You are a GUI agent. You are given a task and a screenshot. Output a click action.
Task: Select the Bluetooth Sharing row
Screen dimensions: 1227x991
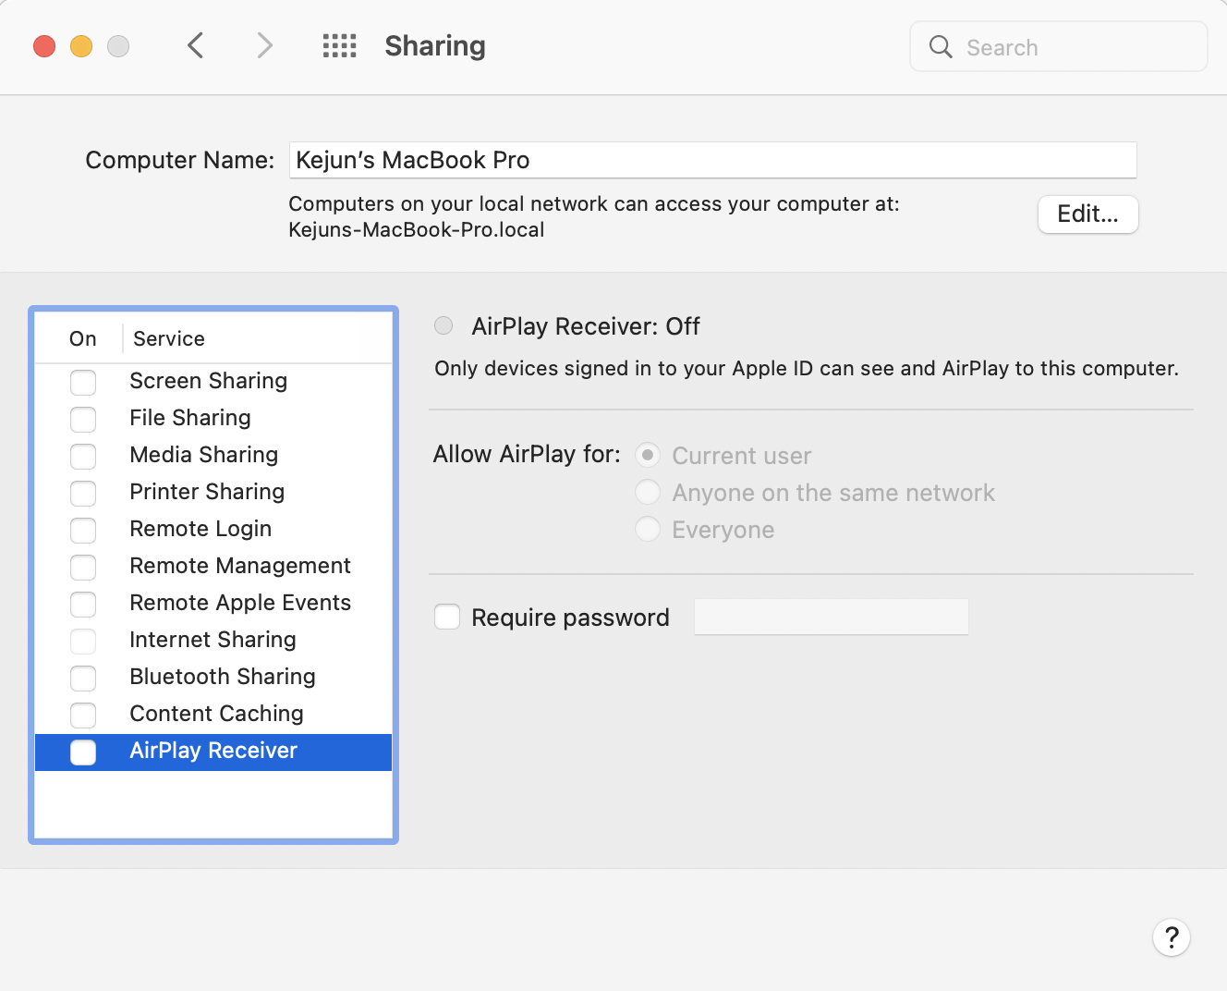click(x=213, y=678)
